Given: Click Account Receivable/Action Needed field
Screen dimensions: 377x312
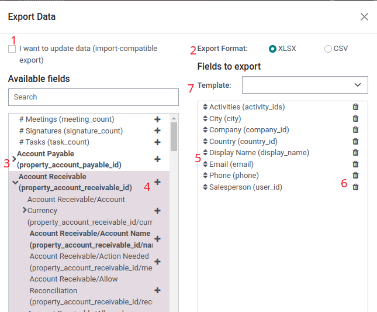Looking at the screenshot, I should click(x=89, y=262).
